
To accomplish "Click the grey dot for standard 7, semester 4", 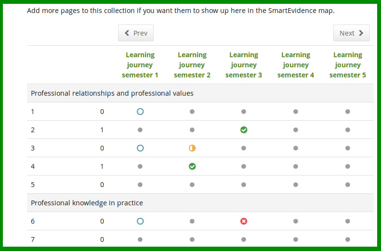I will click(x=296, y=239).
